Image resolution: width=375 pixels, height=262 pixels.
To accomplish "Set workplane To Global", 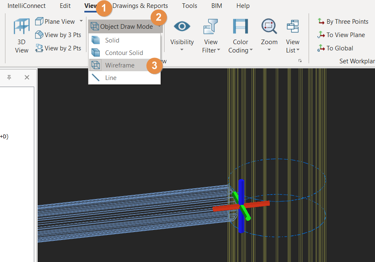I will coord(335,48).
